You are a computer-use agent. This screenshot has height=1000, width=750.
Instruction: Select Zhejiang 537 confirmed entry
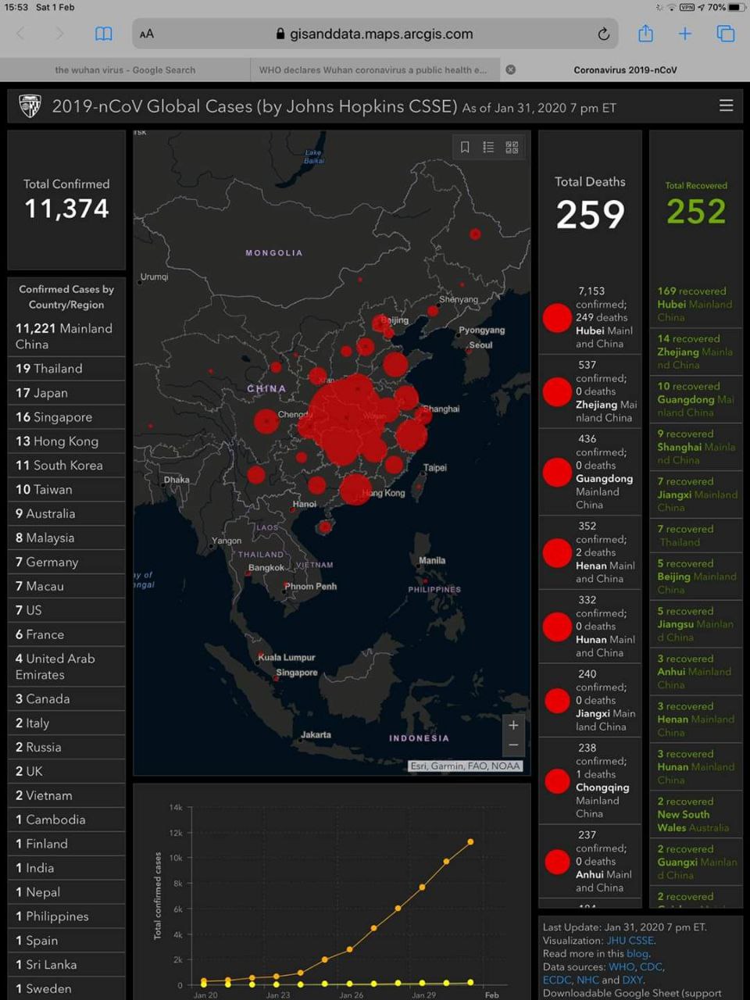590,391
